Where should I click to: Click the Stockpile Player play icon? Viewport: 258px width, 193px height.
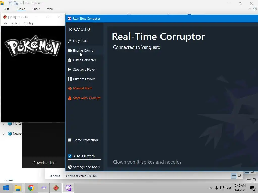[x=70, y=70]
